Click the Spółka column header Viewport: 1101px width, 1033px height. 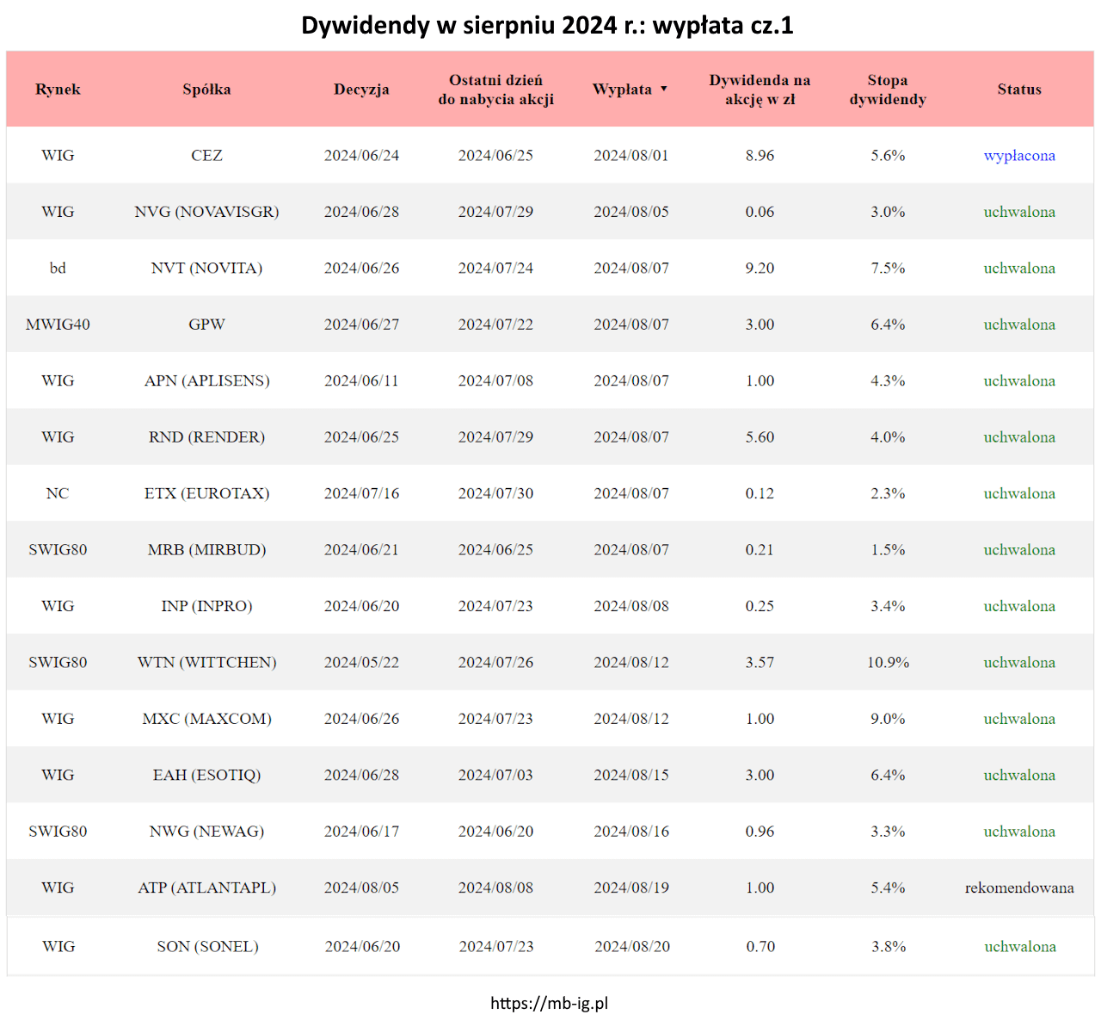[206, 90]
